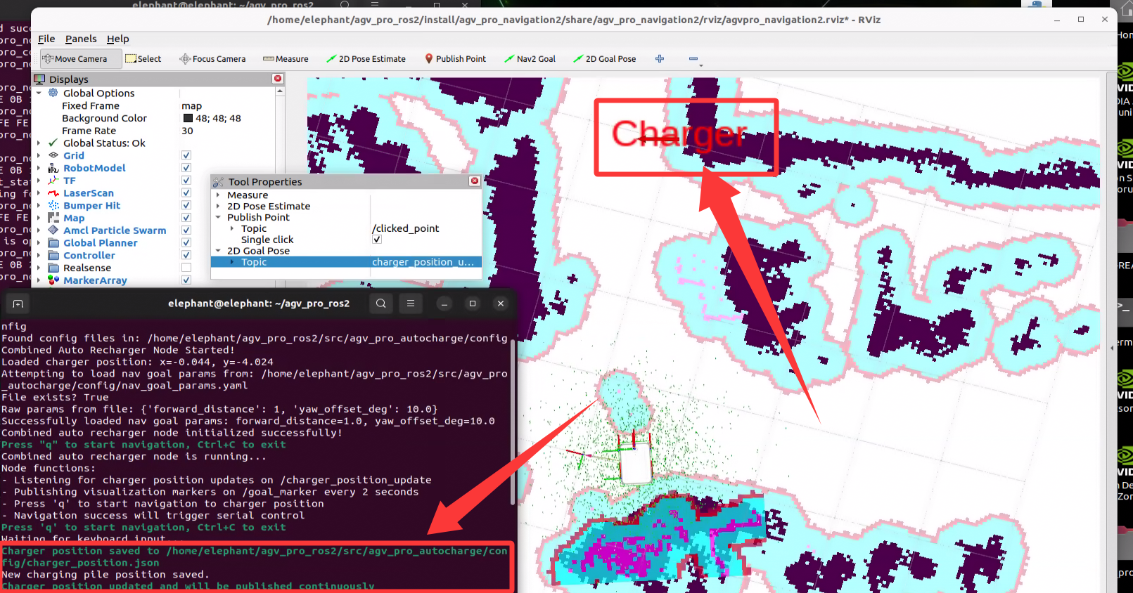Expand the Global Status row
The height and width of the screenshot is (593, 1133).
[39, 143]
